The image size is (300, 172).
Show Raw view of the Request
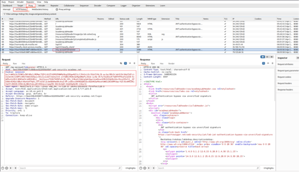tap(15, 64)
